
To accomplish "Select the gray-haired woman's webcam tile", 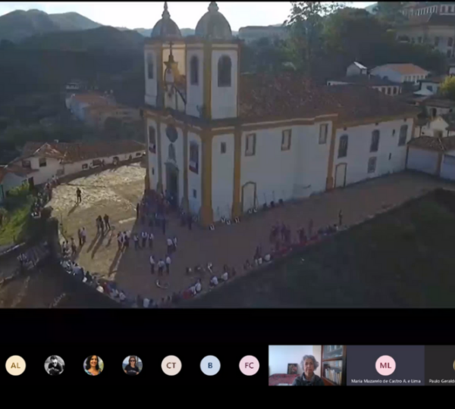I will click(x=307, y=366).
